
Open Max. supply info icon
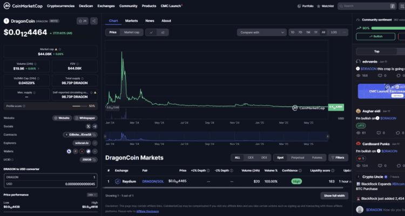[x=35, y=92]
